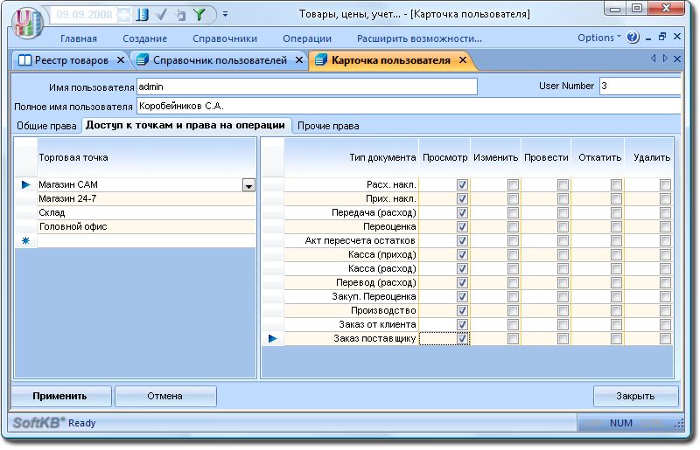Check Удалить for Перевод (расход)
The image size is (700, 450).
point(665,283)
